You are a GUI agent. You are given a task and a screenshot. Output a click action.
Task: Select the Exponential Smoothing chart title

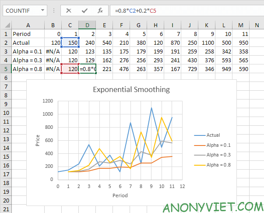(131, 90)
